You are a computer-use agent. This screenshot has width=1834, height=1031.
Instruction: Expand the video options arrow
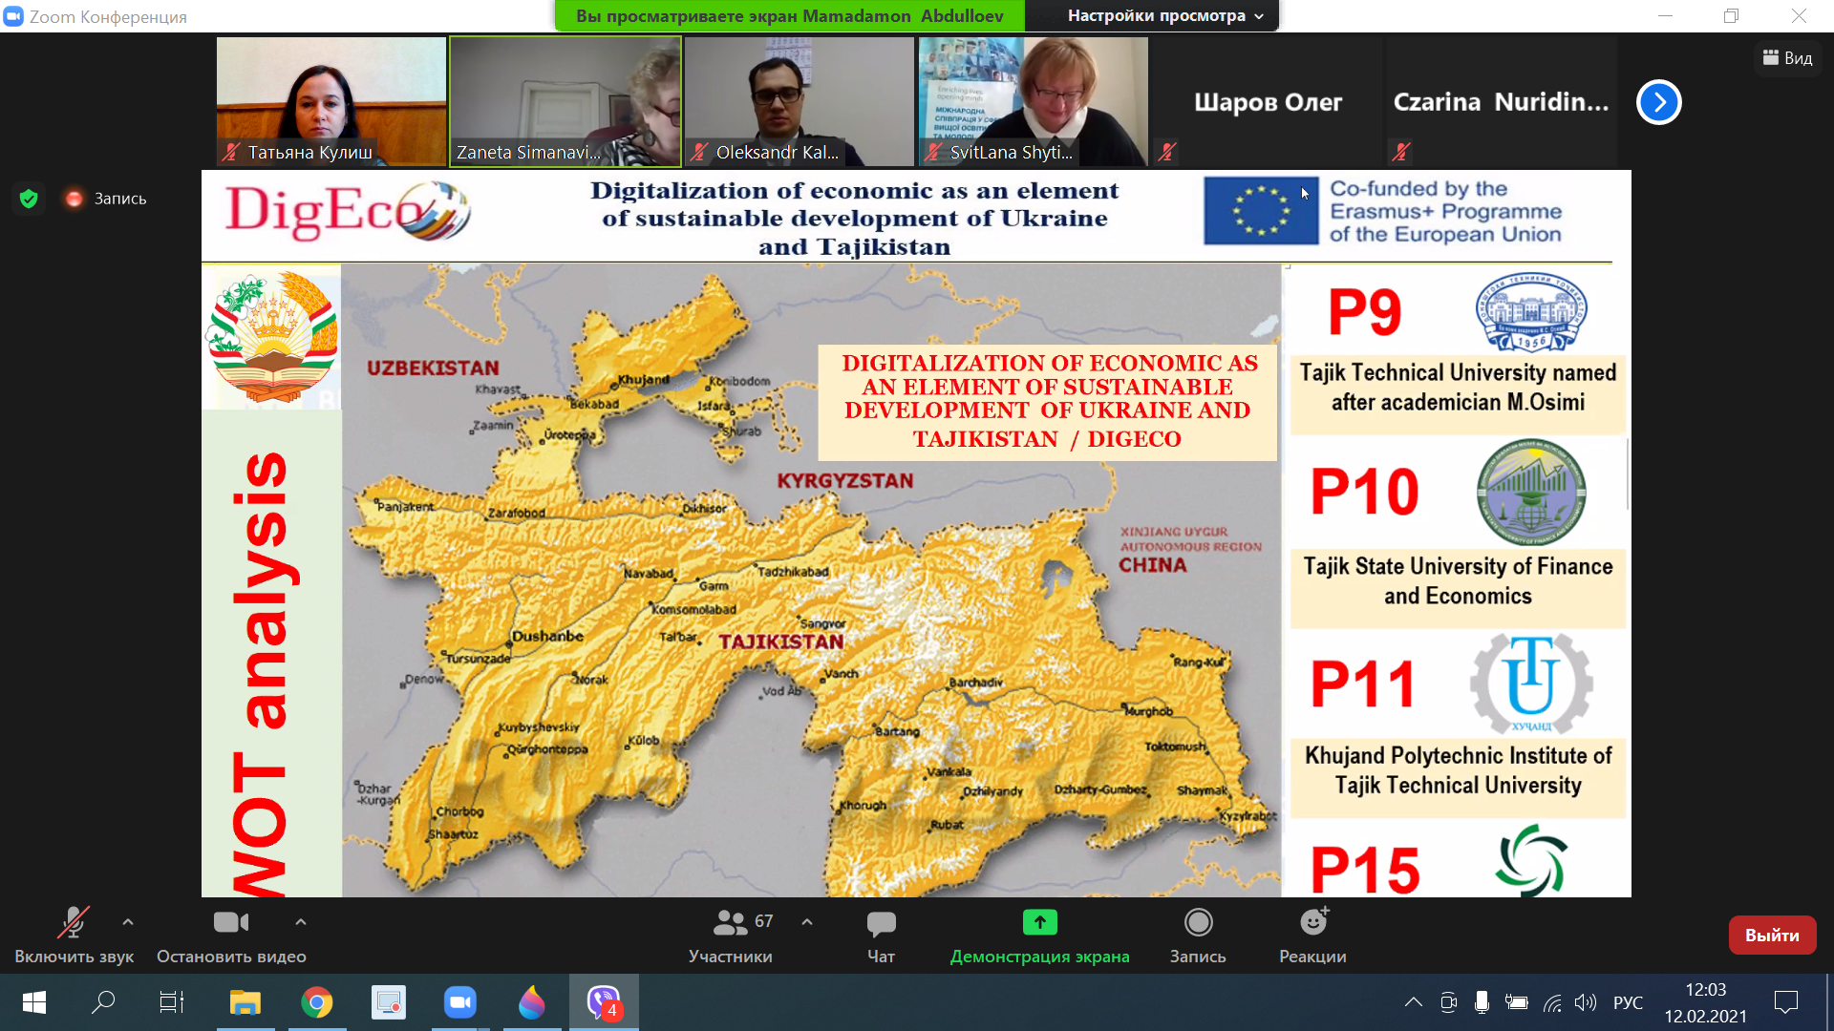point(301,922)
